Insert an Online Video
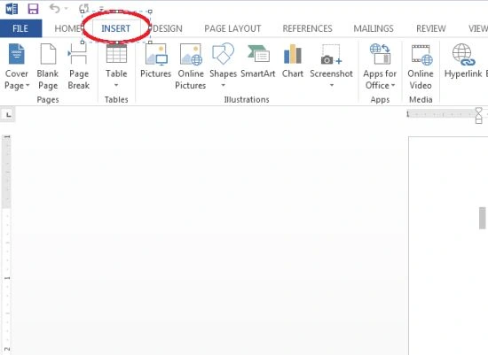The height and width of the screenshot is (355, 488). pyautogui.click(x=421, y=66)
